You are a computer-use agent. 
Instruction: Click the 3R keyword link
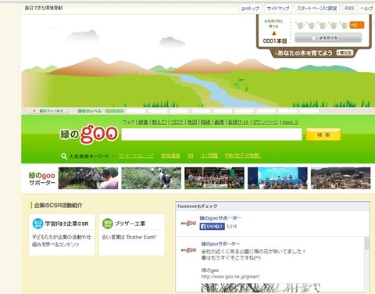[x=191, y=156]
